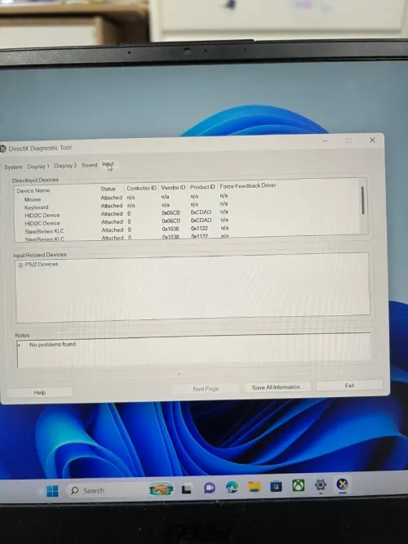Viewport: 408px width, 544px height.
Task: Switch to the Display 1 tab
Action: point(38,166)
